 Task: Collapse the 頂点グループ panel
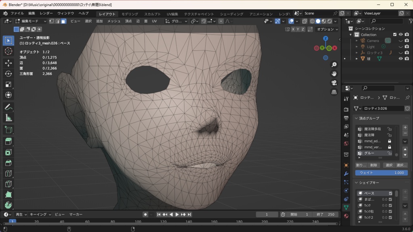point(357,118)
